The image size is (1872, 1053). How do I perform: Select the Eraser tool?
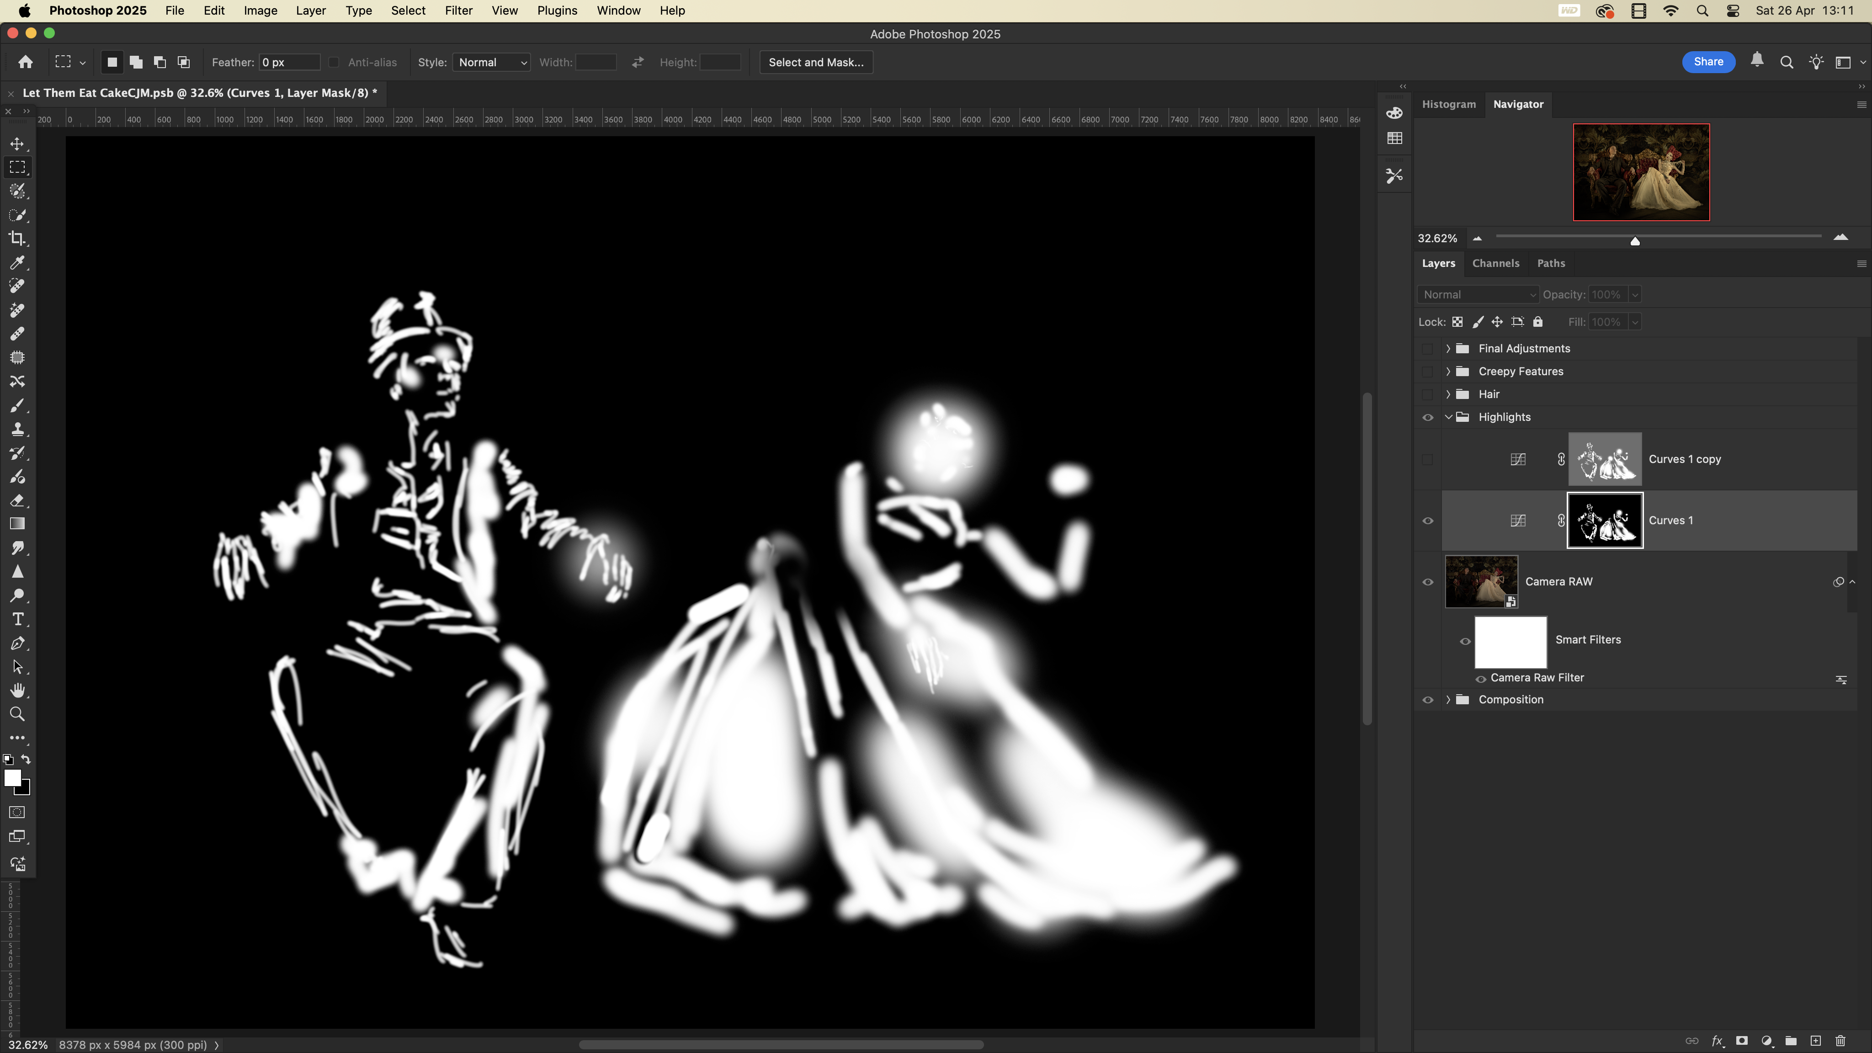pyautogui.click(x=17, y=500)
